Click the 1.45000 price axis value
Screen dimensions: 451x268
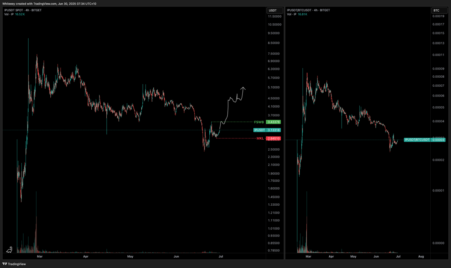tap(274, 197)
